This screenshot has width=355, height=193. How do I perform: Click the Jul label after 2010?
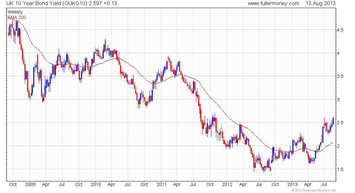(x=127, y=184)
